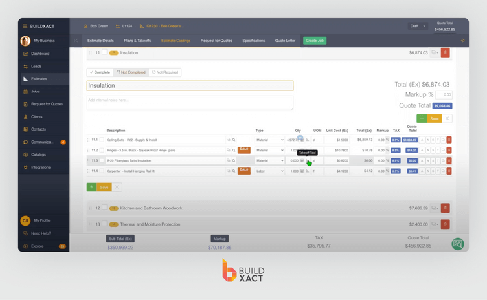Tick the checkbox for category 11 Insulation
Image resolution: width=487 pixels, height=300 pixels.
tap(105, 52)
